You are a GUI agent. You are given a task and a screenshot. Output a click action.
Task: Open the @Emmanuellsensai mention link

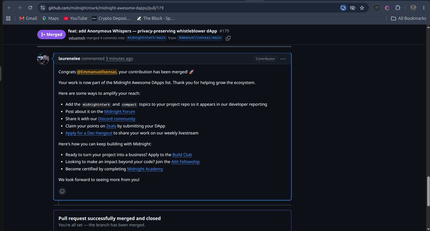97,72
